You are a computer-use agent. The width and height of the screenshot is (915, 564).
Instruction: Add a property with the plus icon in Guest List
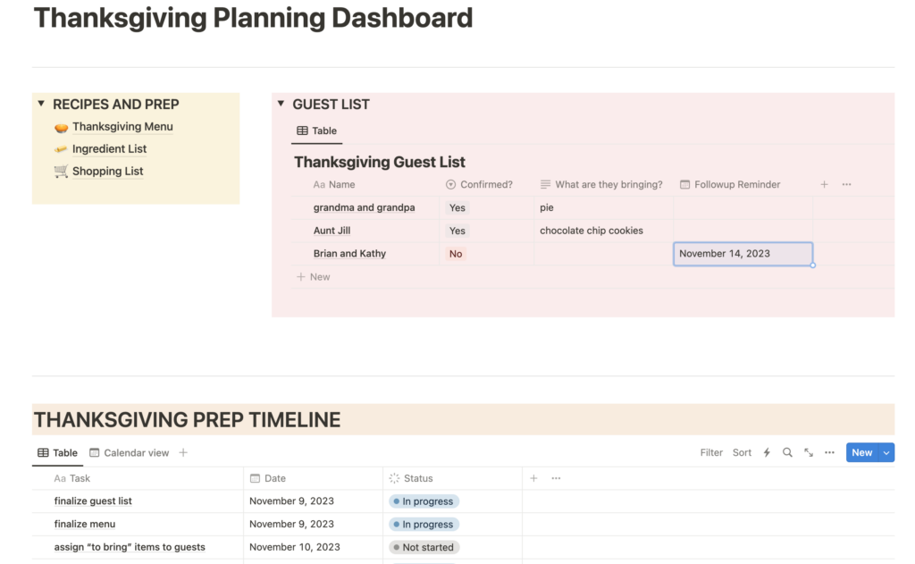(823, 184)
